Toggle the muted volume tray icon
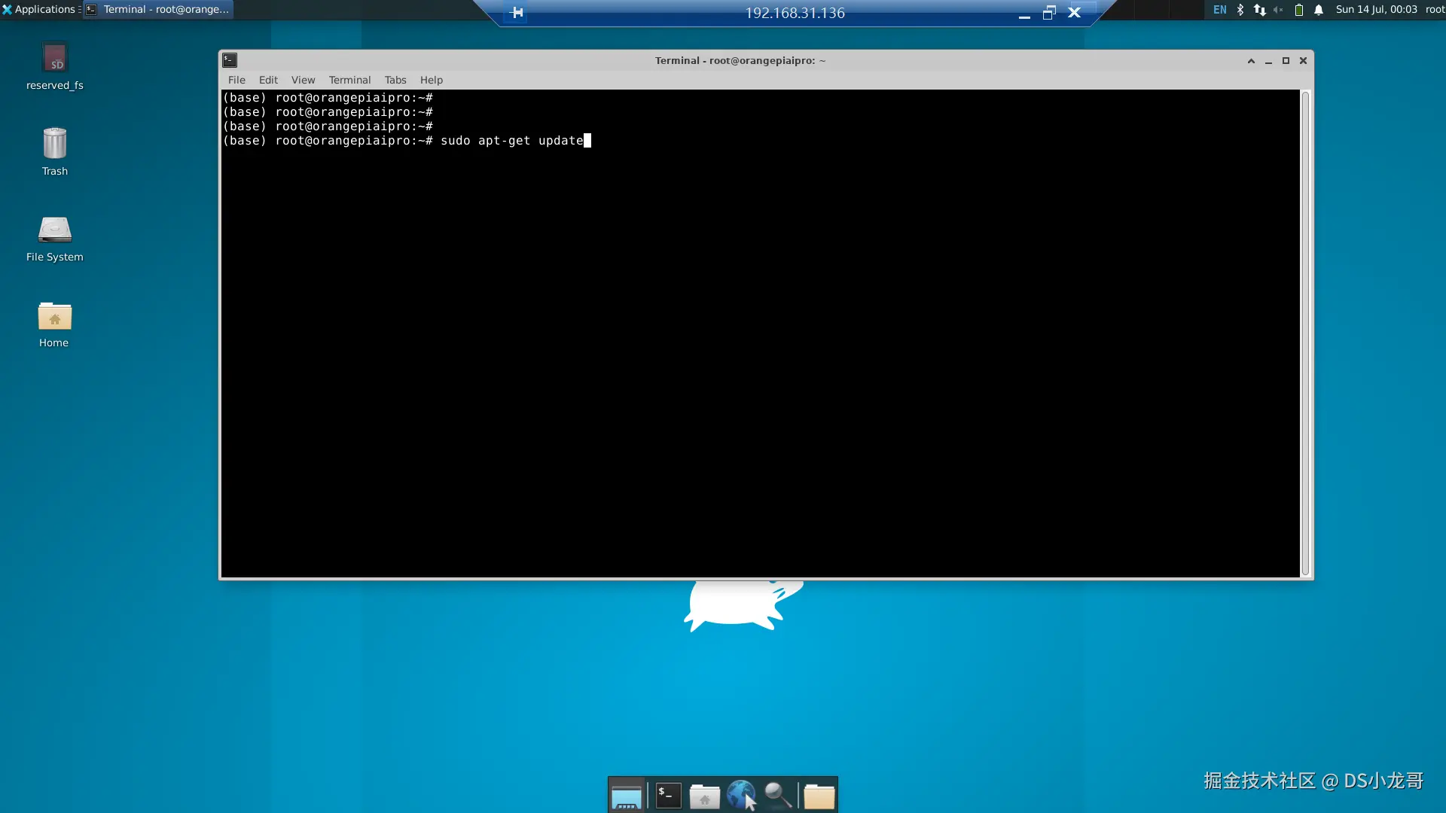This screenshot has width=1446, height=813. 1278,10
